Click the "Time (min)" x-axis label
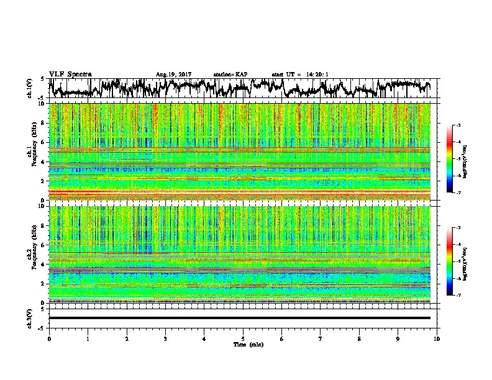492x380 pixels. (x=248, y=345)
